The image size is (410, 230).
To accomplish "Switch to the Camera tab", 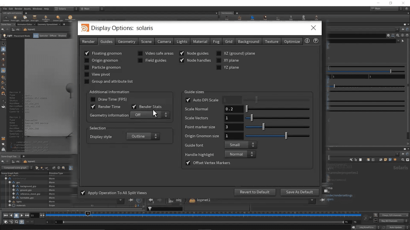I will tap(164, 42).
